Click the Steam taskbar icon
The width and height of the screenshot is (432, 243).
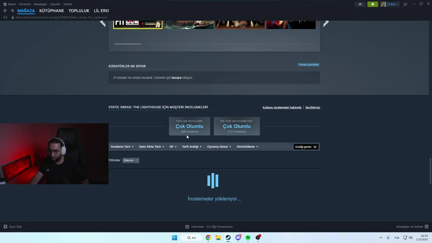click(x=228, y=238)
